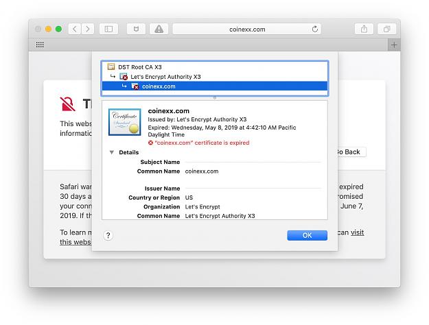Click the yellow minimize window button
This screenshot has width=429, height=325.
pos(48,29)
